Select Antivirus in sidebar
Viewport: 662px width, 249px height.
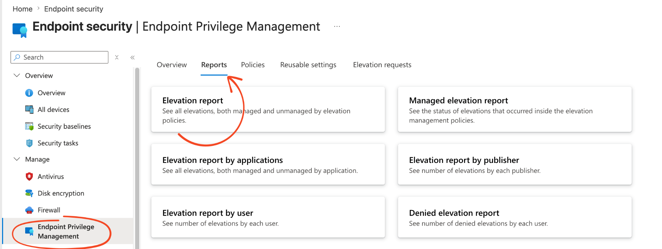(x=51, y=177)
